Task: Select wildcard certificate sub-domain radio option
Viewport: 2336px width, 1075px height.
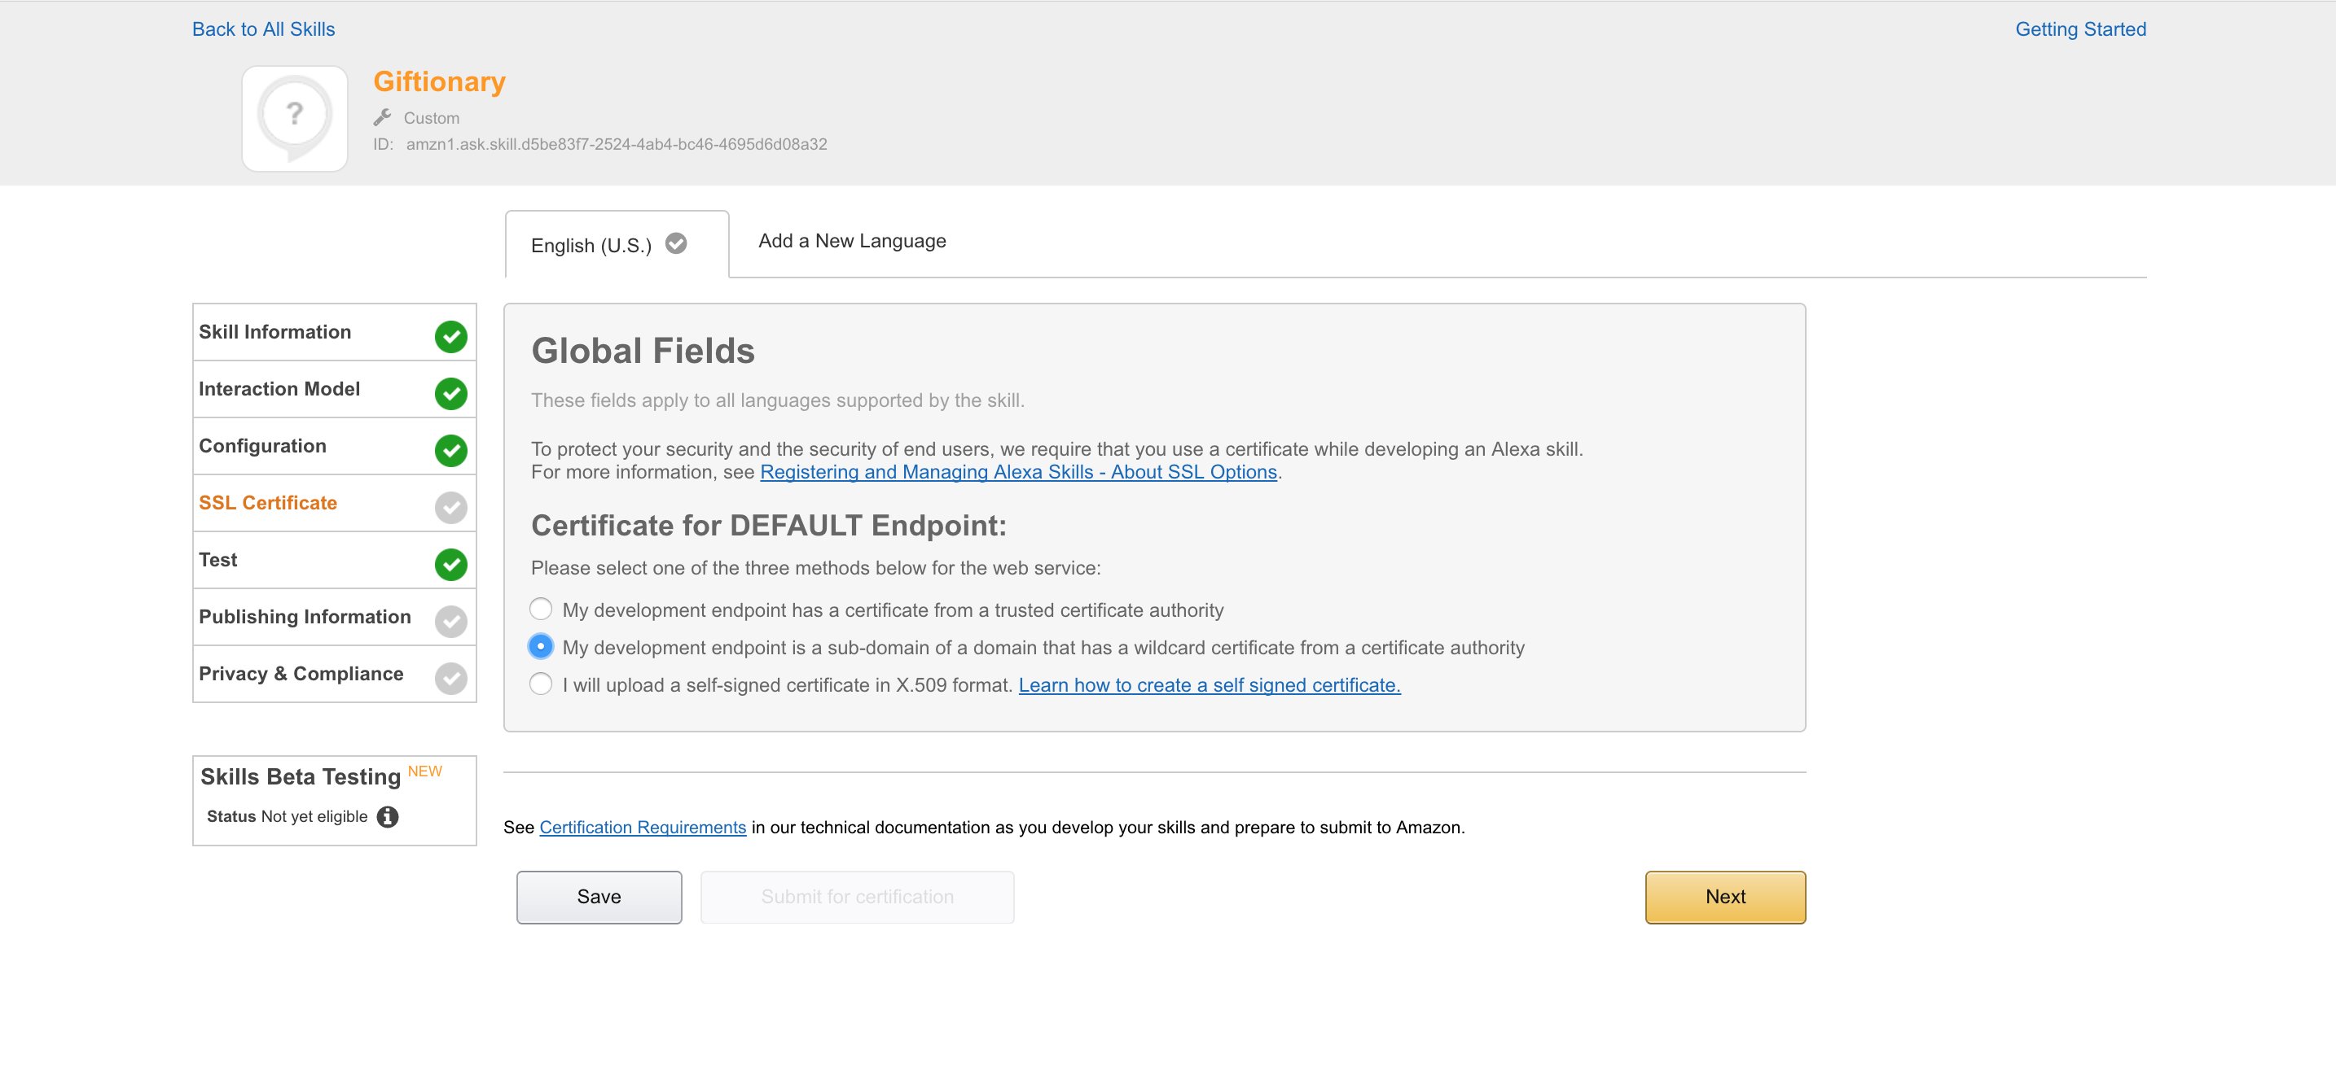Action: tap(541, 647)
